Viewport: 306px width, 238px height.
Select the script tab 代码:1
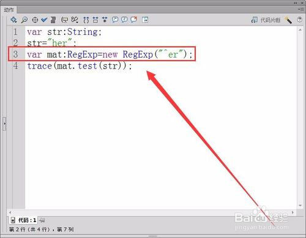click(x=24, y=220)
